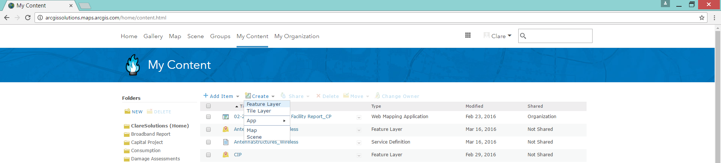
Task: Click the feature layer icon for CIP
Action: pos(226,154)
